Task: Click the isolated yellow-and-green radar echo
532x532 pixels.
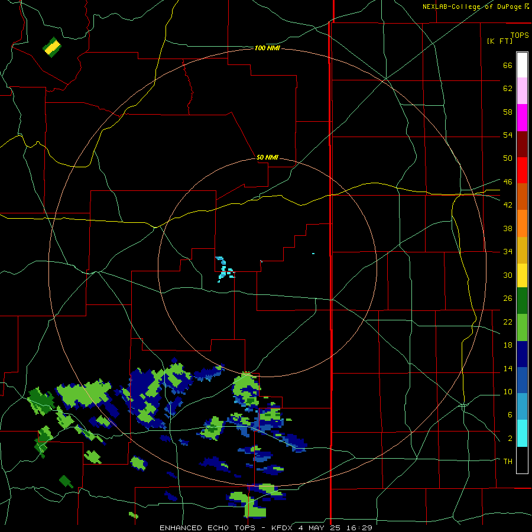Action: click(52, 47)
